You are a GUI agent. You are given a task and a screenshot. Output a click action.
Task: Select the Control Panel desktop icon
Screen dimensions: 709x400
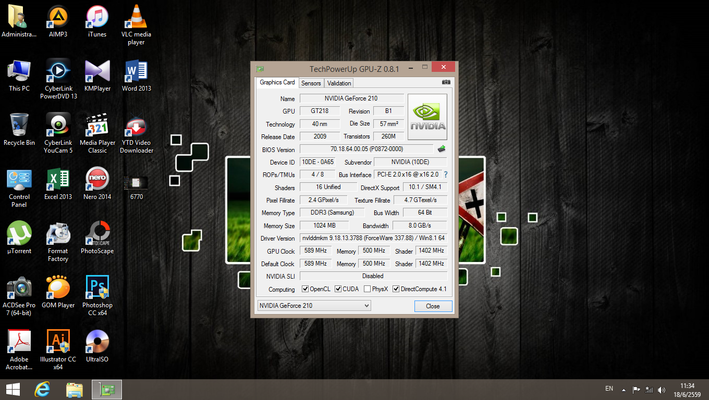(19, 187)
